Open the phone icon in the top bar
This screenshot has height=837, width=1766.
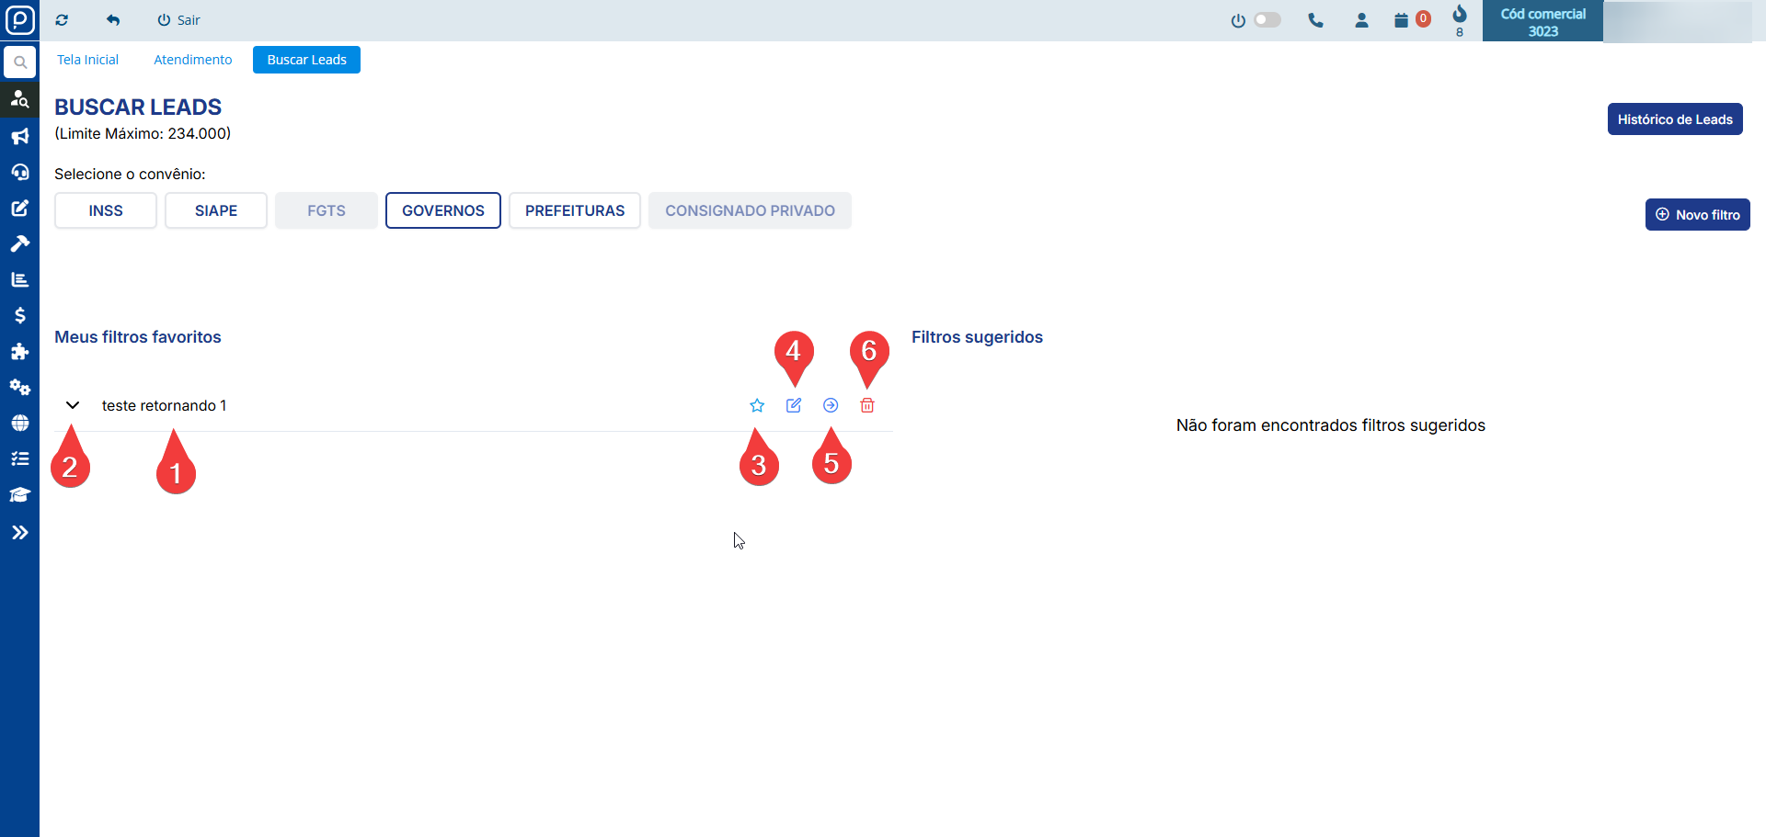[1315, 20]
